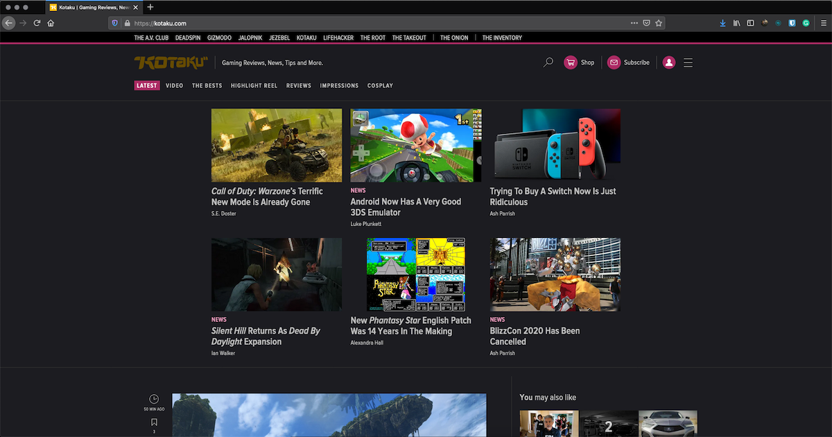Click the pink Shop cart icon
Viewport: 832px width, 437px height.
pyautogui.click(x=569, y=62)
